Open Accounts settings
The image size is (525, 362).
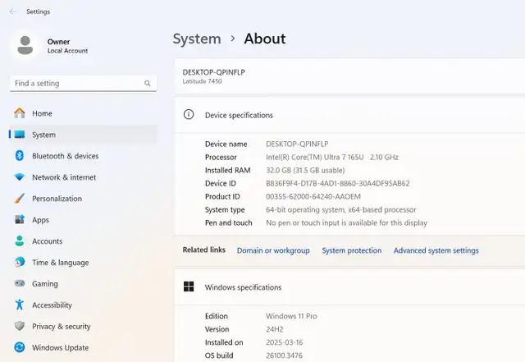click(x=83, y=241)
